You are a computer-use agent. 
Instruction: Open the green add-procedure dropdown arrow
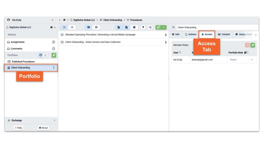(164, 27)
